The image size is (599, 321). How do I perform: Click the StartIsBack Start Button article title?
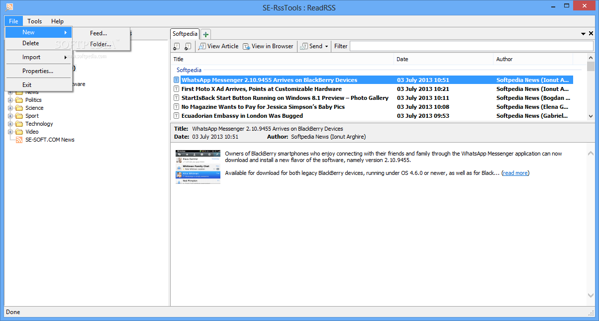(285, 98)
